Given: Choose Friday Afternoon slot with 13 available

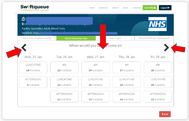Looking at the screenshot, I should pyautogui.click(x=158, y=96).
